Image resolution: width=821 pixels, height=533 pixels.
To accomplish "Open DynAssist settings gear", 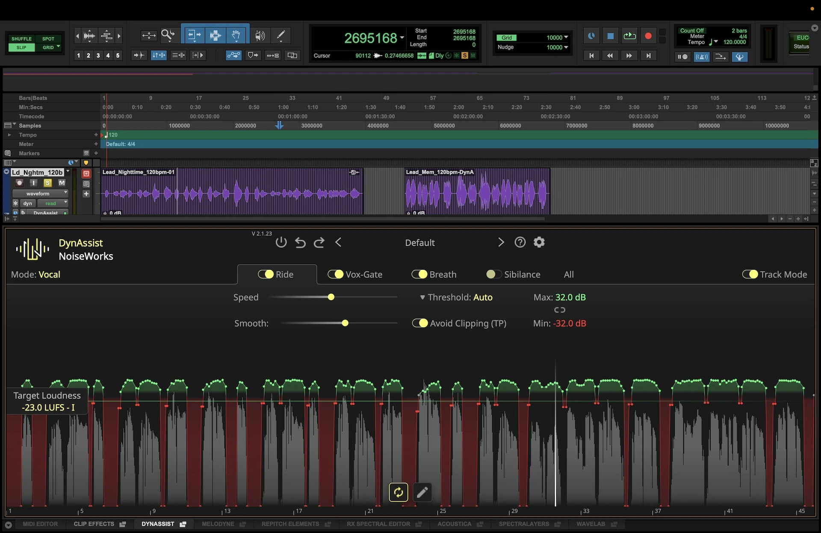I will tap(539, 242).
